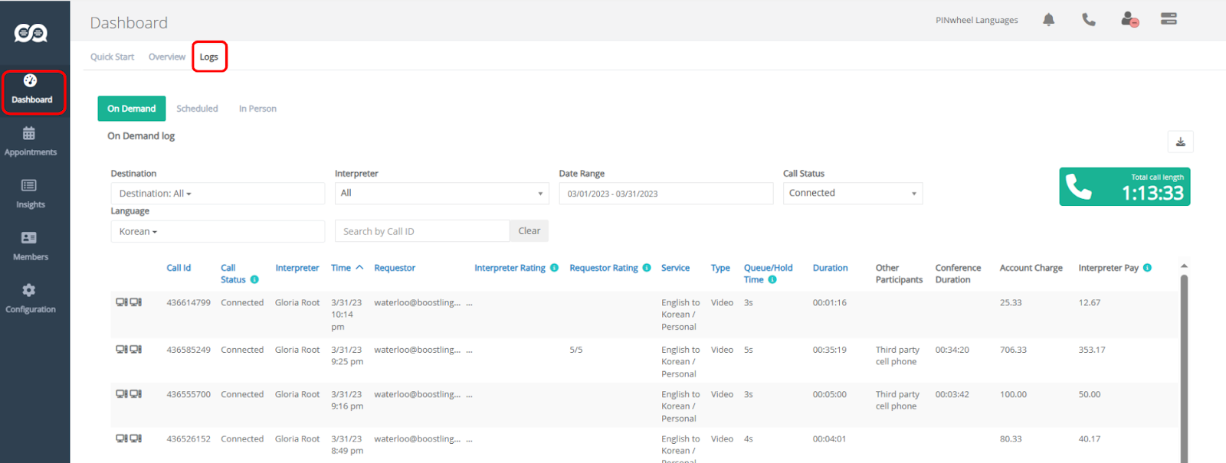
Task: Click Interpreter Pay info icon
Action: [1147, 268]
